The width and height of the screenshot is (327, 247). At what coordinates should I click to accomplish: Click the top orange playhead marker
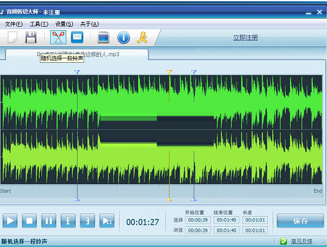pyautogui.click(x=169, y=72)
